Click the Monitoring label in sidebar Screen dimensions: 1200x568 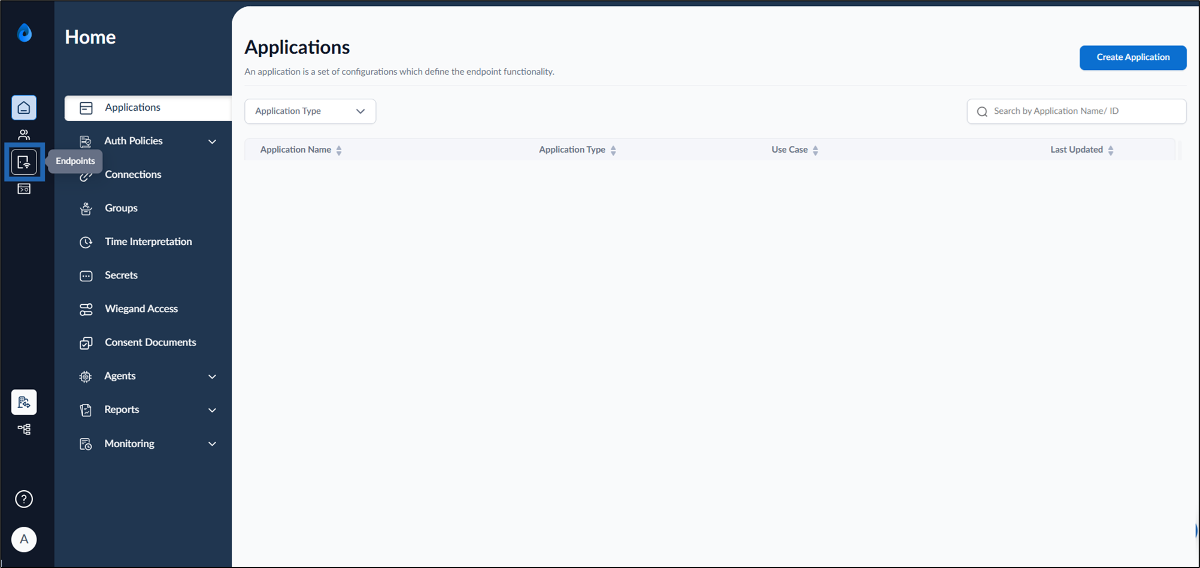[x=129, y=444]
